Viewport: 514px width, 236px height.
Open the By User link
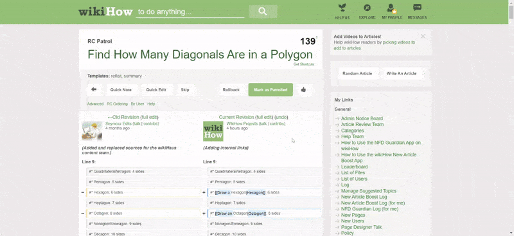pyautogui.click(x=137, y=104)
